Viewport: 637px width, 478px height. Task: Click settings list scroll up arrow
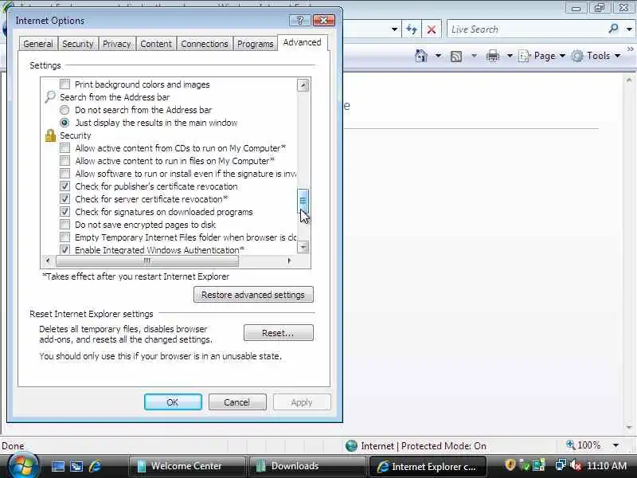pyautogui.click(x=303, y=85)
